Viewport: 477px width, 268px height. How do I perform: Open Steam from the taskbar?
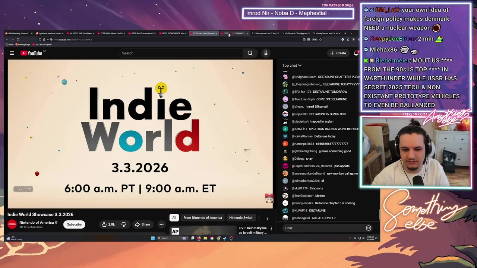[x=225, y=238]
